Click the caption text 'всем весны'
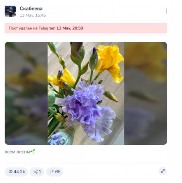The image size is (182, 183). point(17,152)
